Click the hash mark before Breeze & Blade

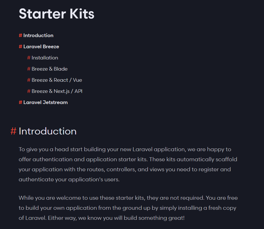[x=29, y=69]
